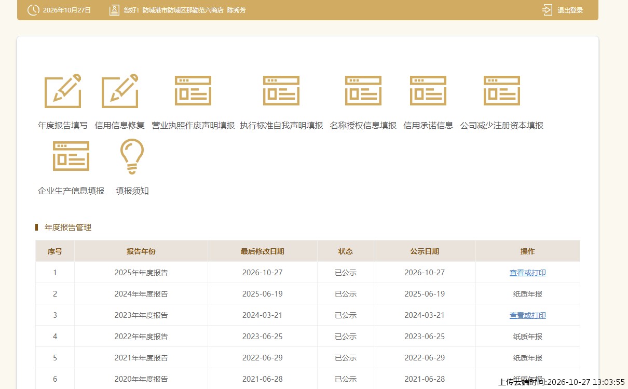Click the 营业执照作废声明填报 icon
Viewport: 628px width, 389px height.
coord(193,91)
